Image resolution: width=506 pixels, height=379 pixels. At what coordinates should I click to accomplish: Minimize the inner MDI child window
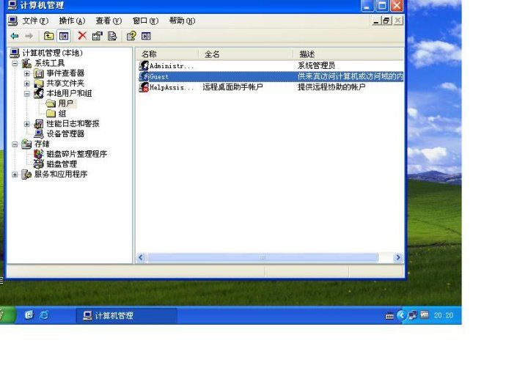375,21
